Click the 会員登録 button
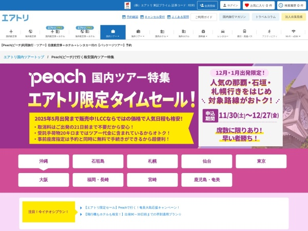308x231 pixels. pos(207,6)
